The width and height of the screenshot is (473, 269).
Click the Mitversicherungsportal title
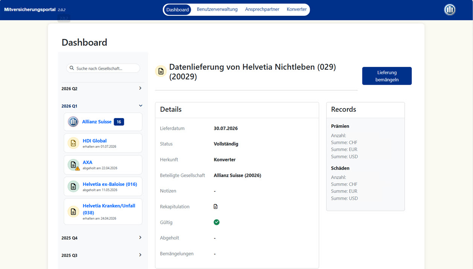pyautogui.click(x=30, y=9)
